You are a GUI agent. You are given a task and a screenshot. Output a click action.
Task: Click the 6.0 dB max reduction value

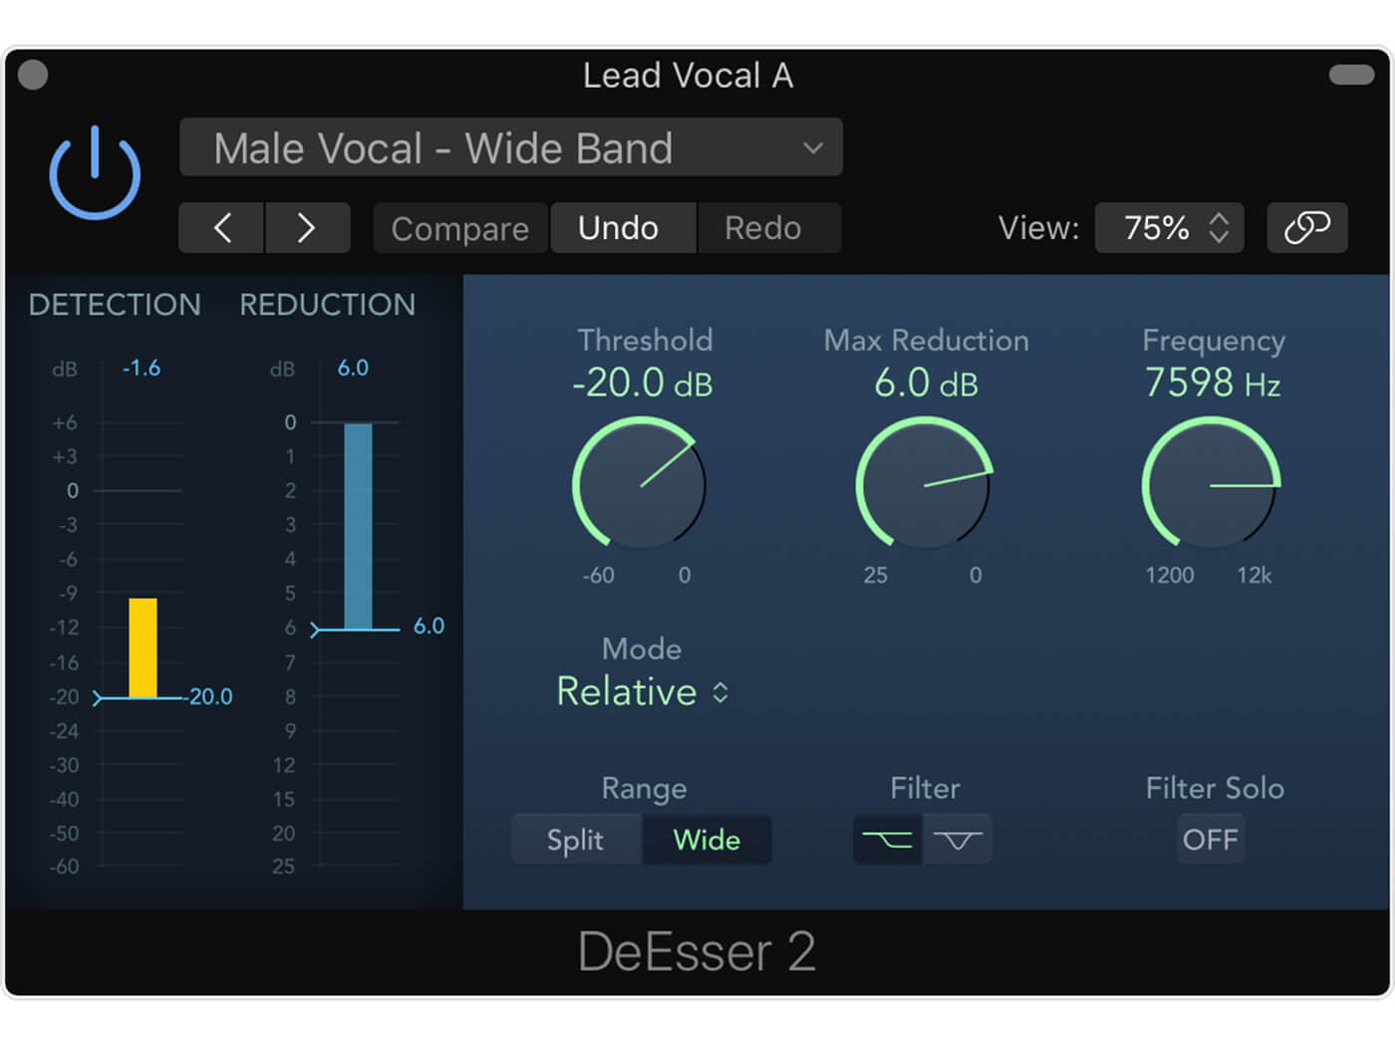926,383
